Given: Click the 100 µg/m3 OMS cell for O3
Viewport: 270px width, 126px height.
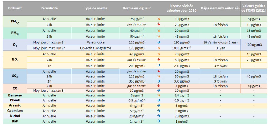Looking at the screenshot, I should coord(254,45).
